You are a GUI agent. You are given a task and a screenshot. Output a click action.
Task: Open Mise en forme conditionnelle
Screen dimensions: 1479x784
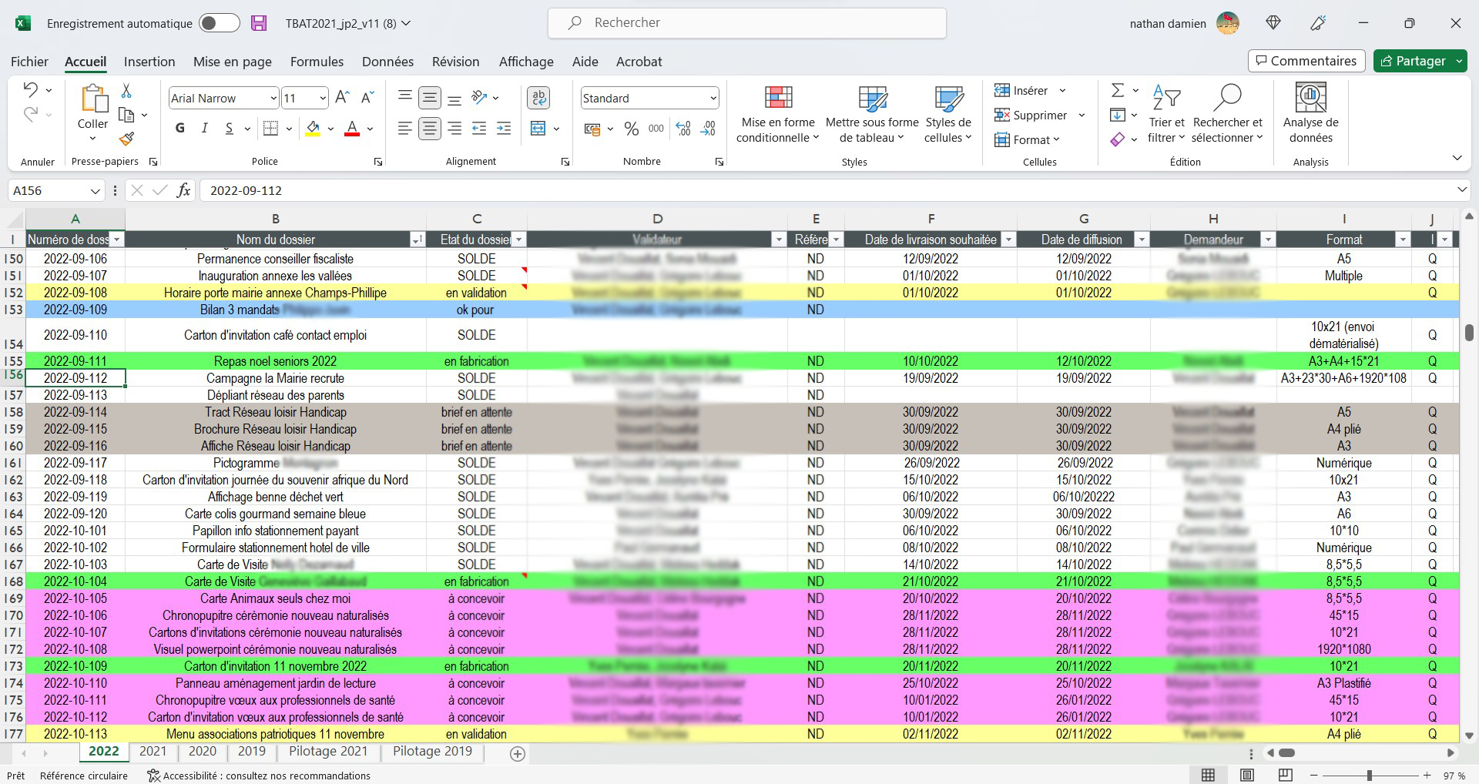(x=778, y=116)
